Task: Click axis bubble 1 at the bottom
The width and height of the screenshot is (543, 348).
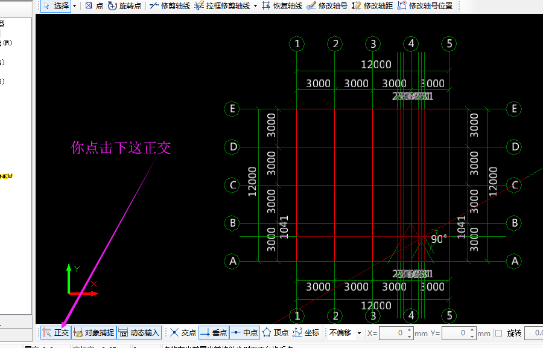Action: pos(297,316)
